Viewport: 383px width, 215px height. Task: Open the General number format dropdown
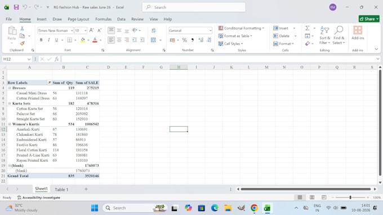coord(210,30)
